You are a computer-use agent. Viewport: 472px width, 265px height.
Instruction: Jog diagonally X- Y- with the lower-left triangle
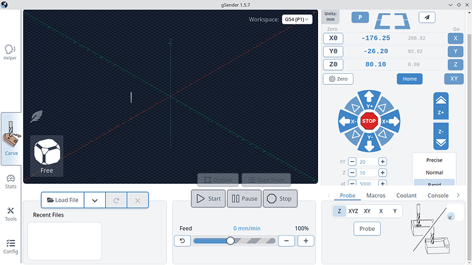click(356, 135)
